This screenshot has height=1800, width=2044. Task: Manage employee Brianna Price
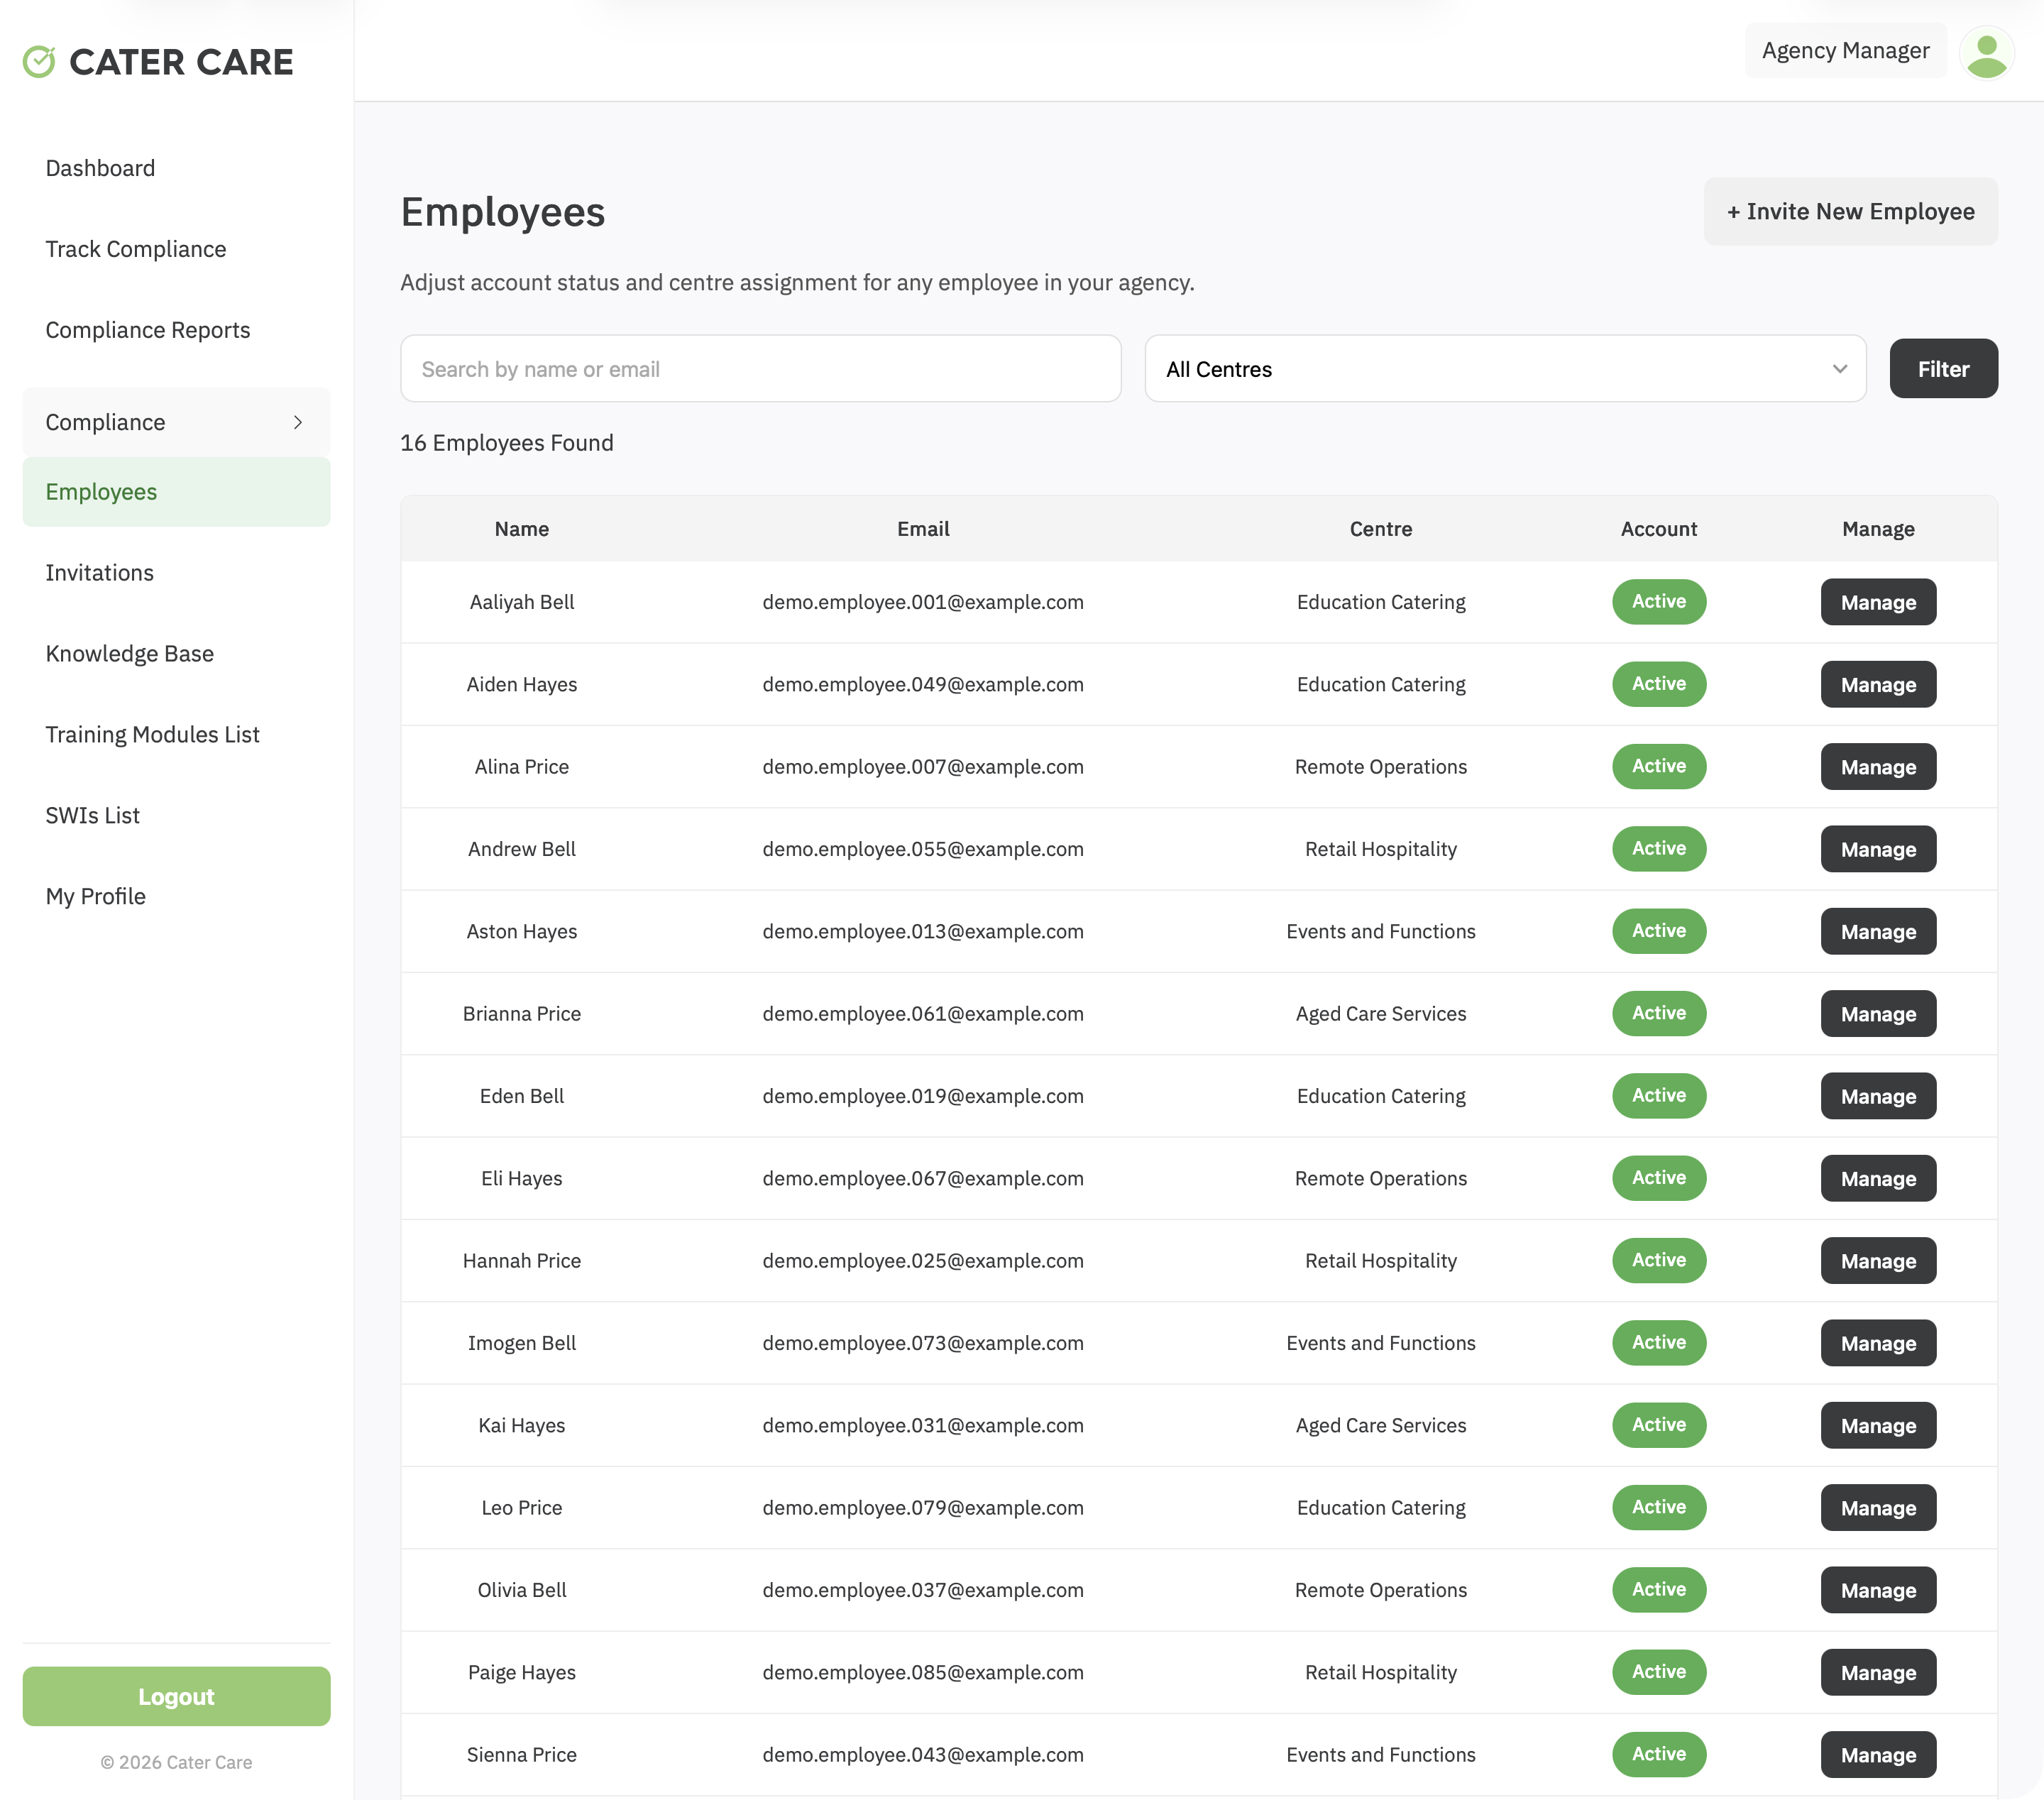(1878, 1014)
